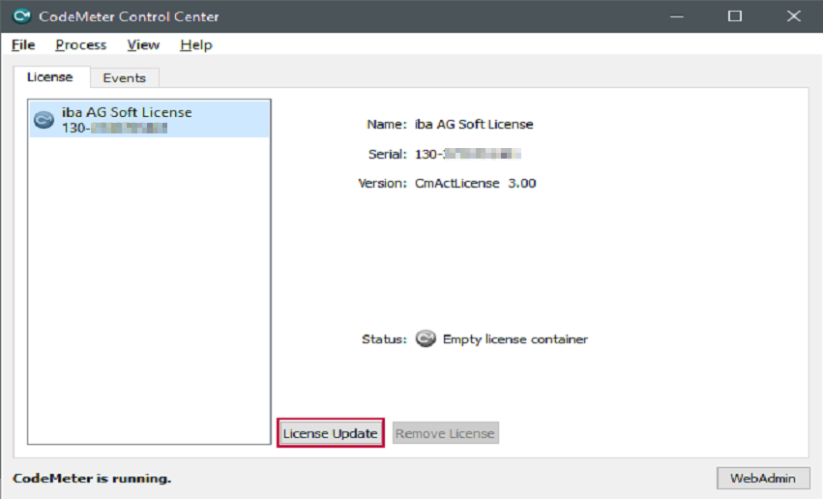Click the Remove License button
This screenshot has height=499, width=823.
point(445,433)
